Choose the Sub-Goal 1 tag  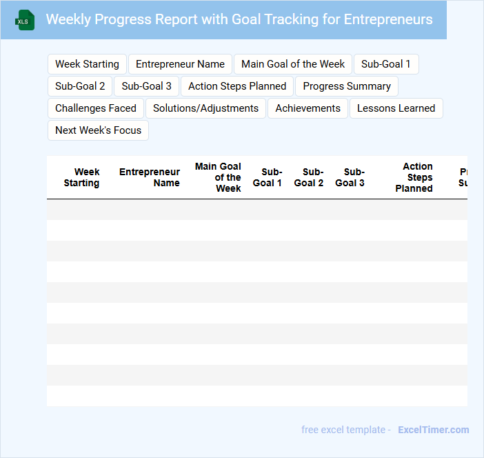385,64
